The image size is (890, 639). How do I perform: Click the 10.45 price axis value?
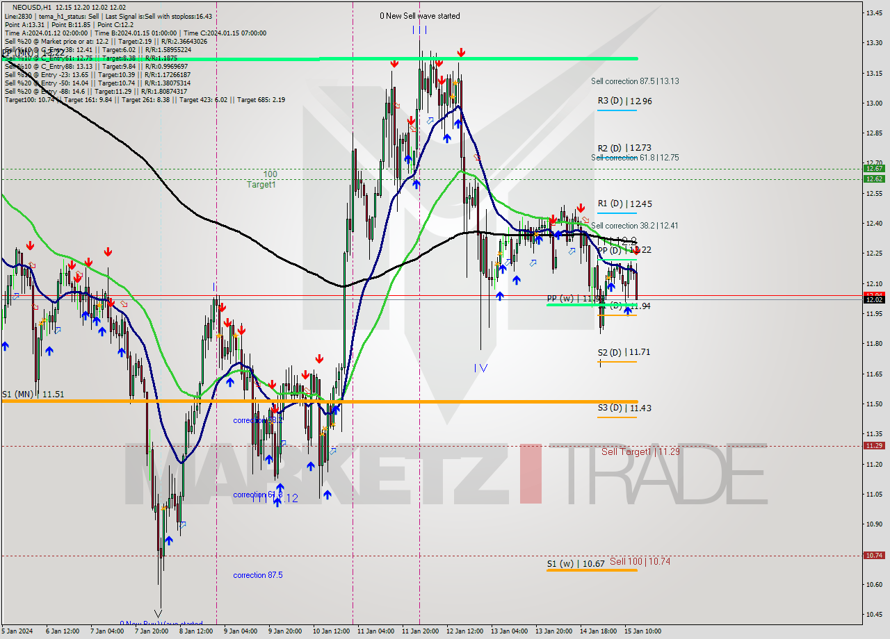tap(874, 614)
